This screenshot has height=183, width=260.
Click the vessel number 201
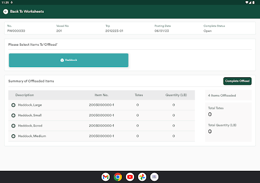(59, 31)
